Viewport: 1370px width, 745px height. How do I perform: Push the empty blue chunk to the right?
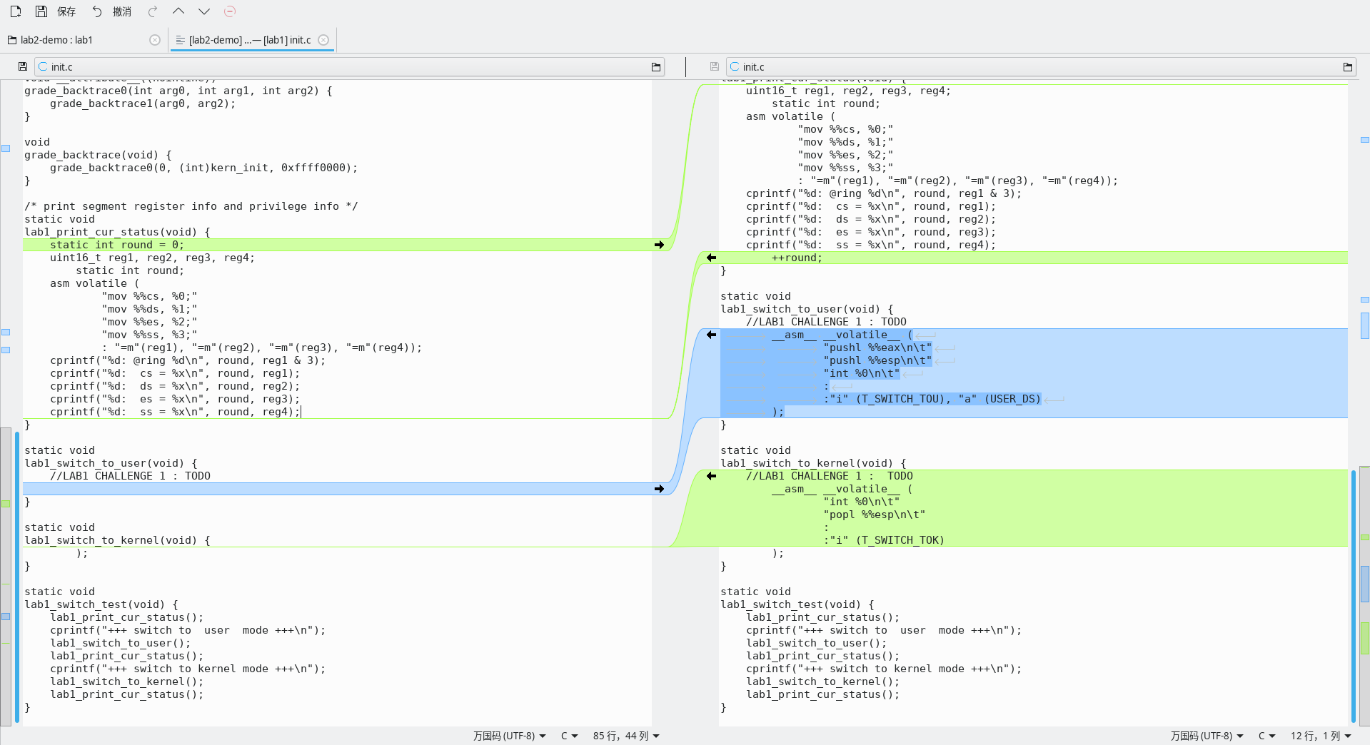click(659, 489)
